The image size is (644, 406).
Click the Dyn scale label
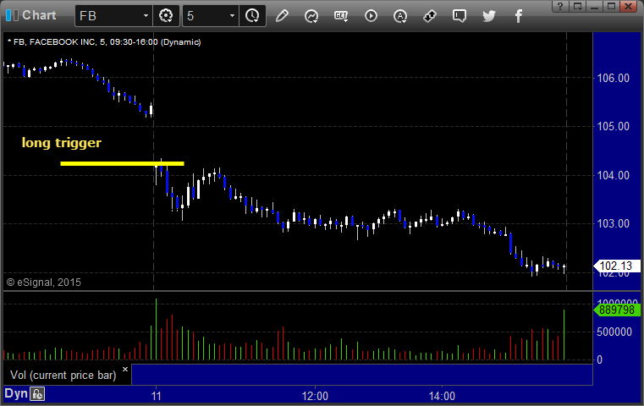point(16,393)
